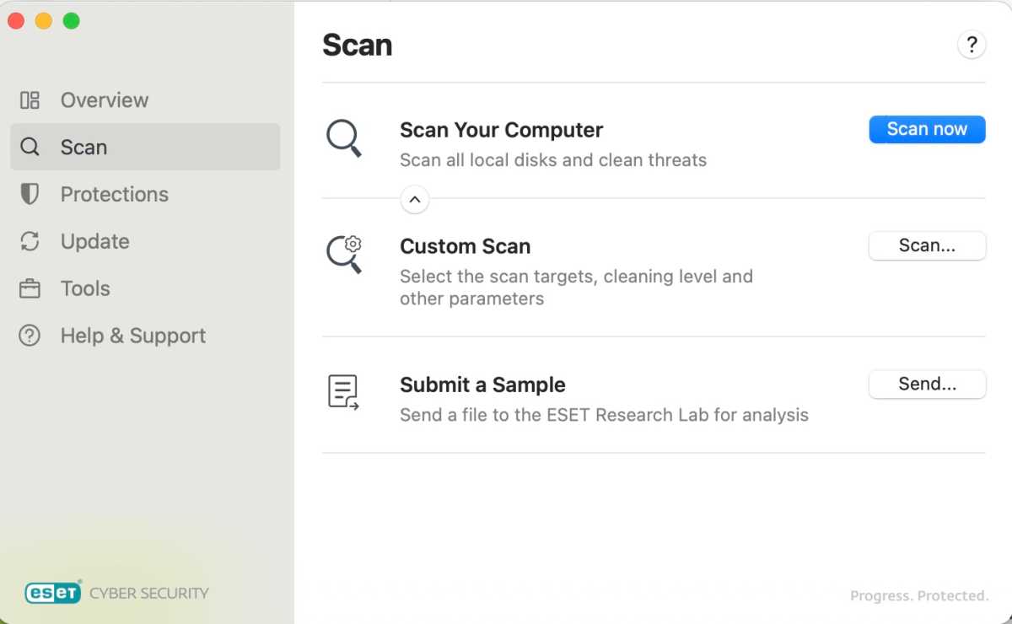
Task: Collapse the scan options chevron
Action: [x=414, y=200]
